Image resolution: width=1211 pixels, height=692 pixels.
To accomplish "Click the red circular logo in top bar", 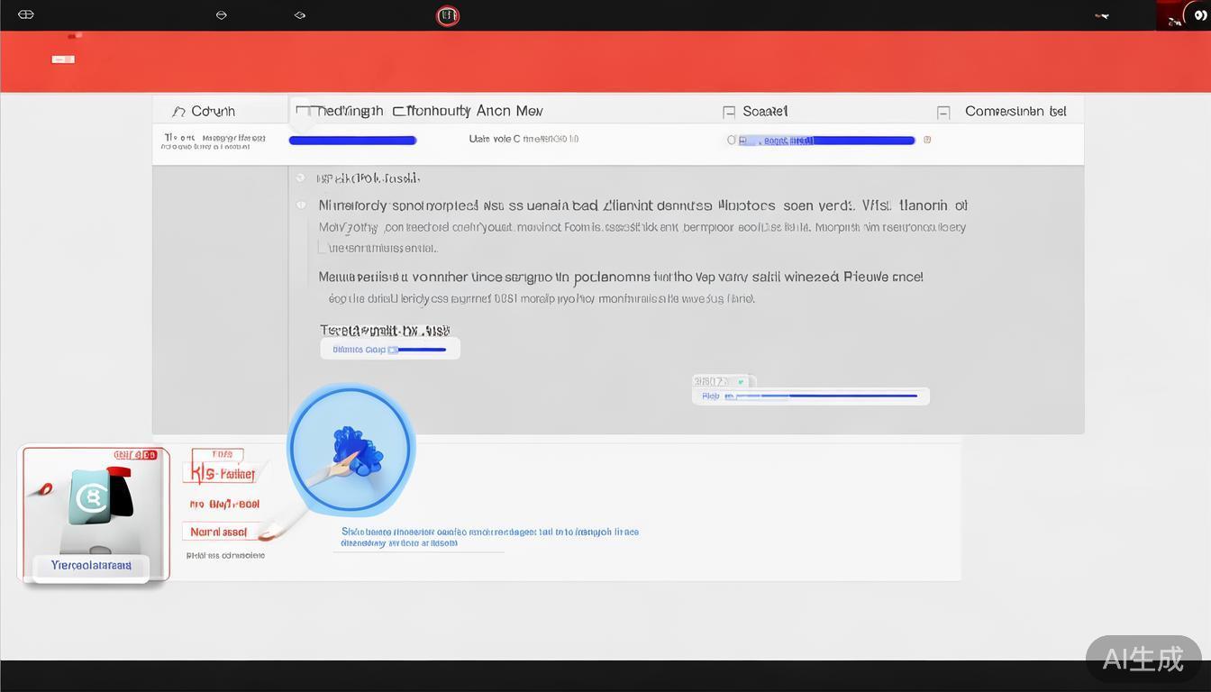I will [448, 15].
